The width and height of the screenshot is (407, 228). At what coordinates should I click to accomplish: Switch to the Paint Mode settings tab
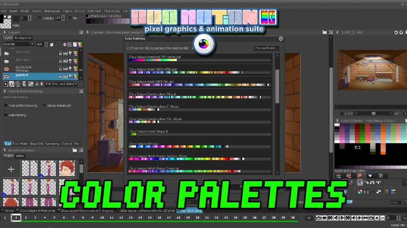pyautogui.click(x=20, y=144)
